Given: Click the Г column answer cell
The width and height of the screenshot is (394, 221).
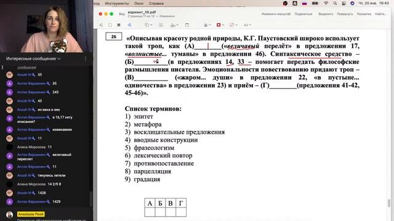Looking at the screenshot, I should coord(181,212).
